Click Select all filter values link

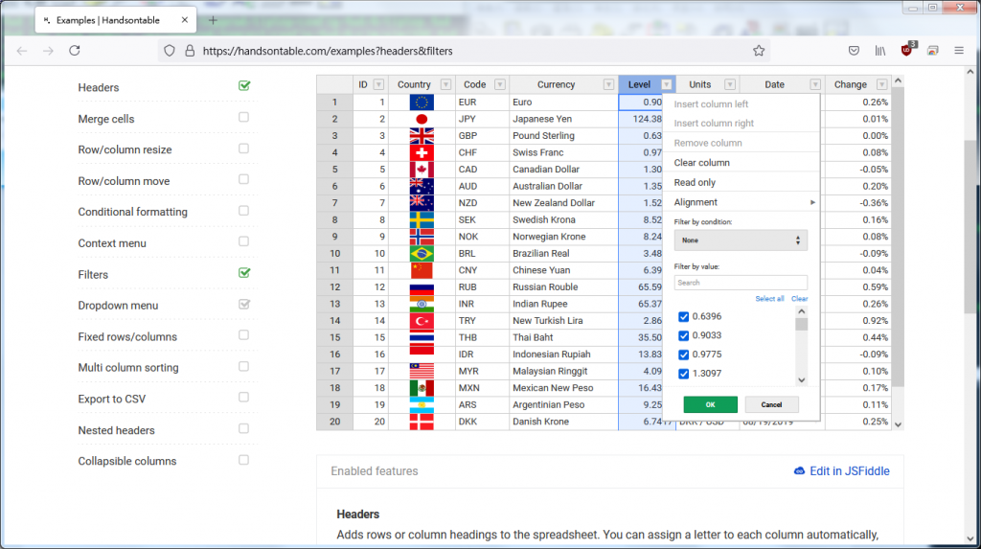[x=769, y=299]
